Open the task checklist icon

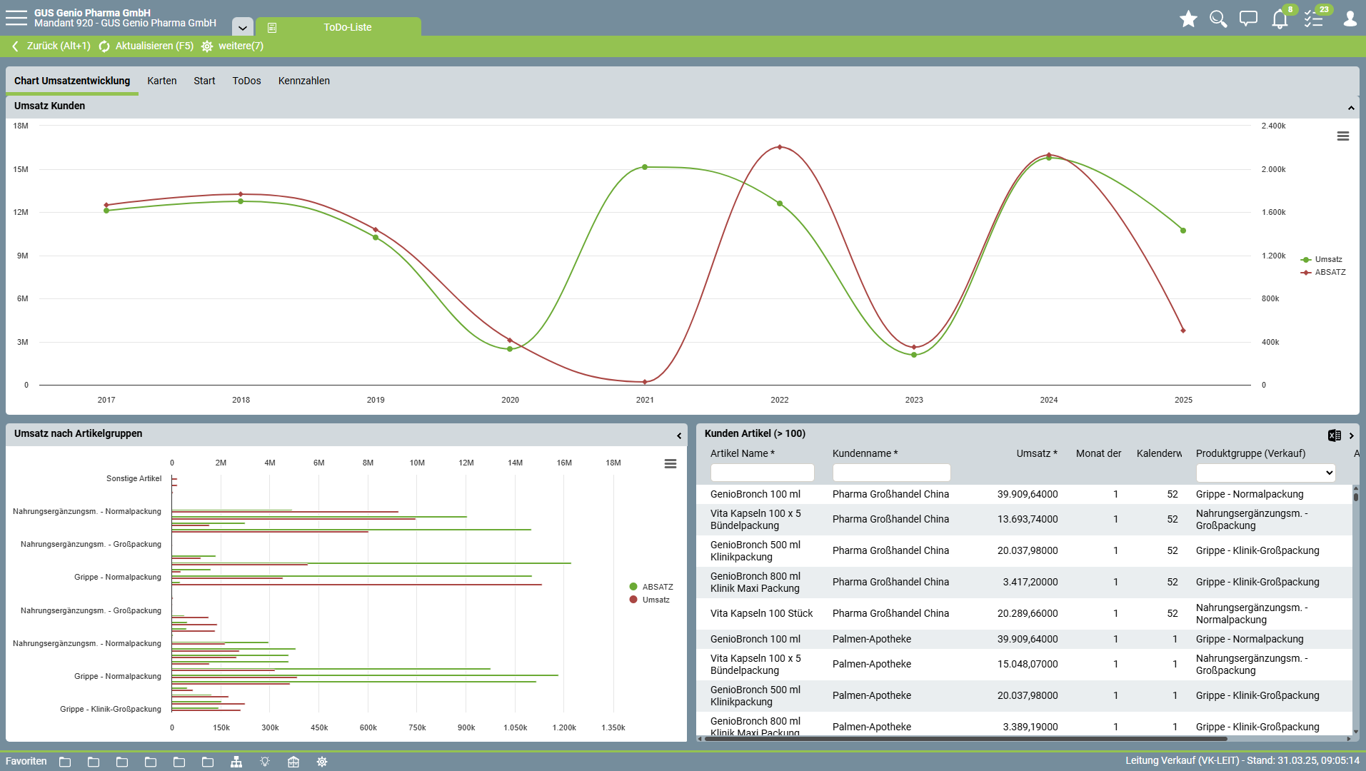pos(1314,19)
